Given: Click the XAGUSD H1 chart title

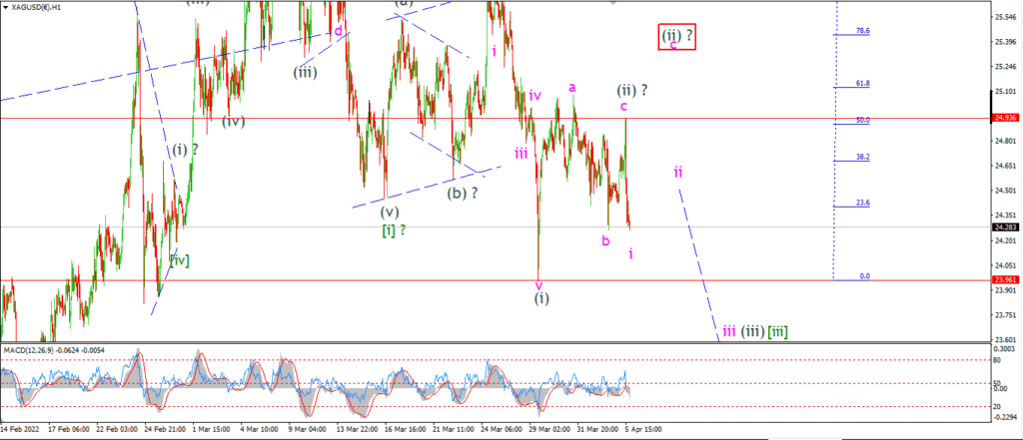Looking at the screenshot, I should (x=33, y=6).
